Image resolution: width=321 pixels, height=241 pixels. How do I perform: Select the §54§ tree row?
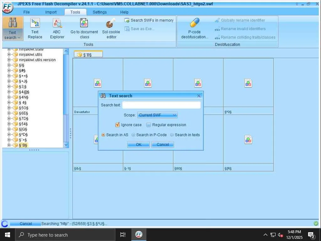(23, 124)
